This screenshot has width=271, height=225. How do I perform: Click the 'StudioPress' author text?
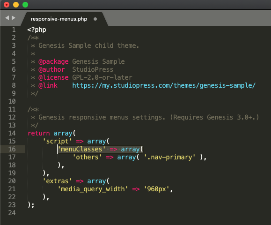click(93, 69)
